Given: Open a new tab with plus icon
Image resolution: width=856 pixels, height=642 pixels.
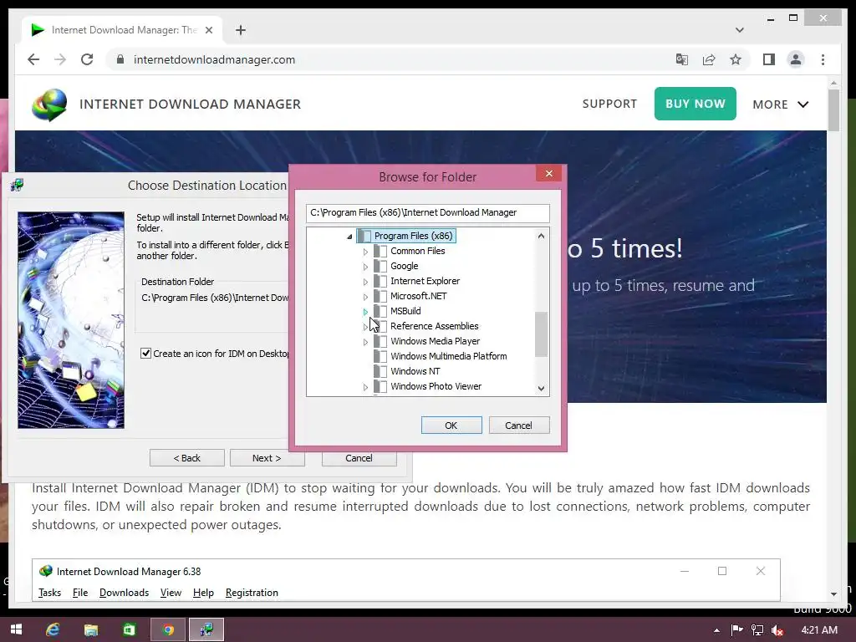Looking at the screenshot, I should click(241, 30).
